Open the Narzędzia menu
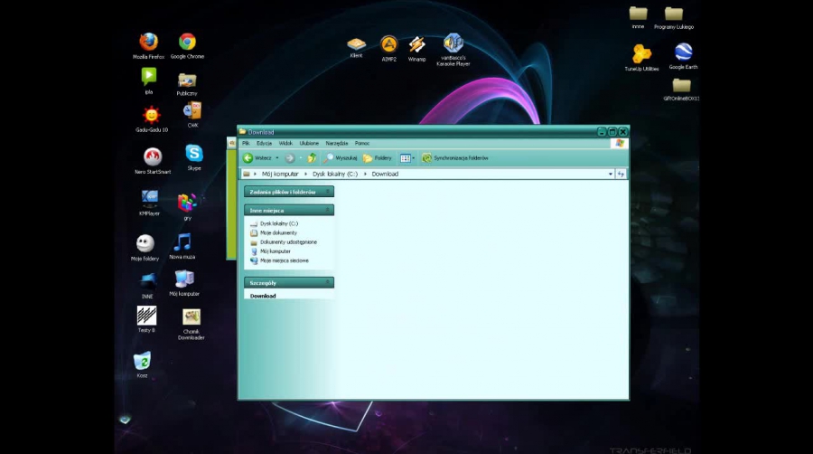Image resolution: width=813 pixels, height=454 pixels. coord(337,143)
